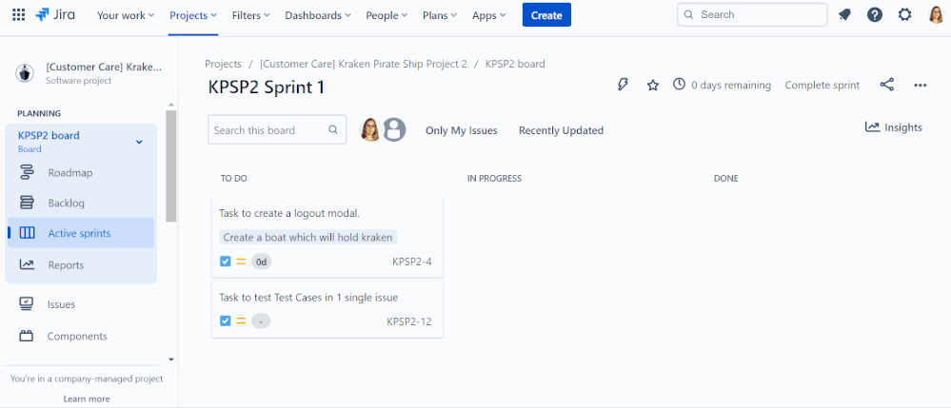Click the Create button

click(x=546, y=15)
